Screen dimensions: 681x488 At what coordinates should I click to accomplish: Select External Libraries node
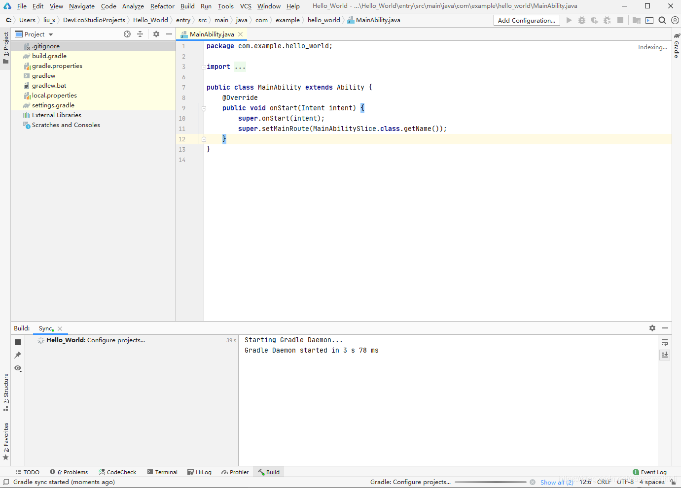tap(93, 115)
